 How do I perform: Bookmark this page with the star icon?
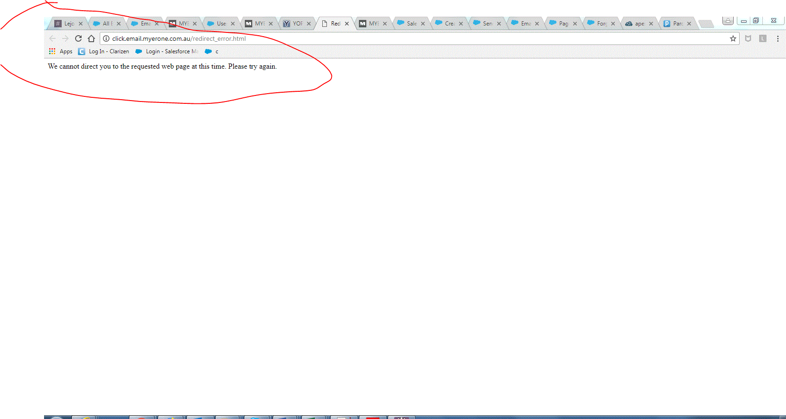coord(733,38)
